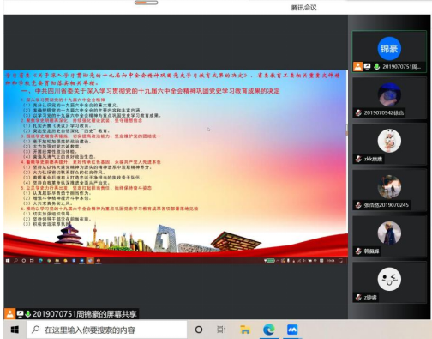Open Task View from the taskbar
432x339 pixels.
click(x=221, y=330)
